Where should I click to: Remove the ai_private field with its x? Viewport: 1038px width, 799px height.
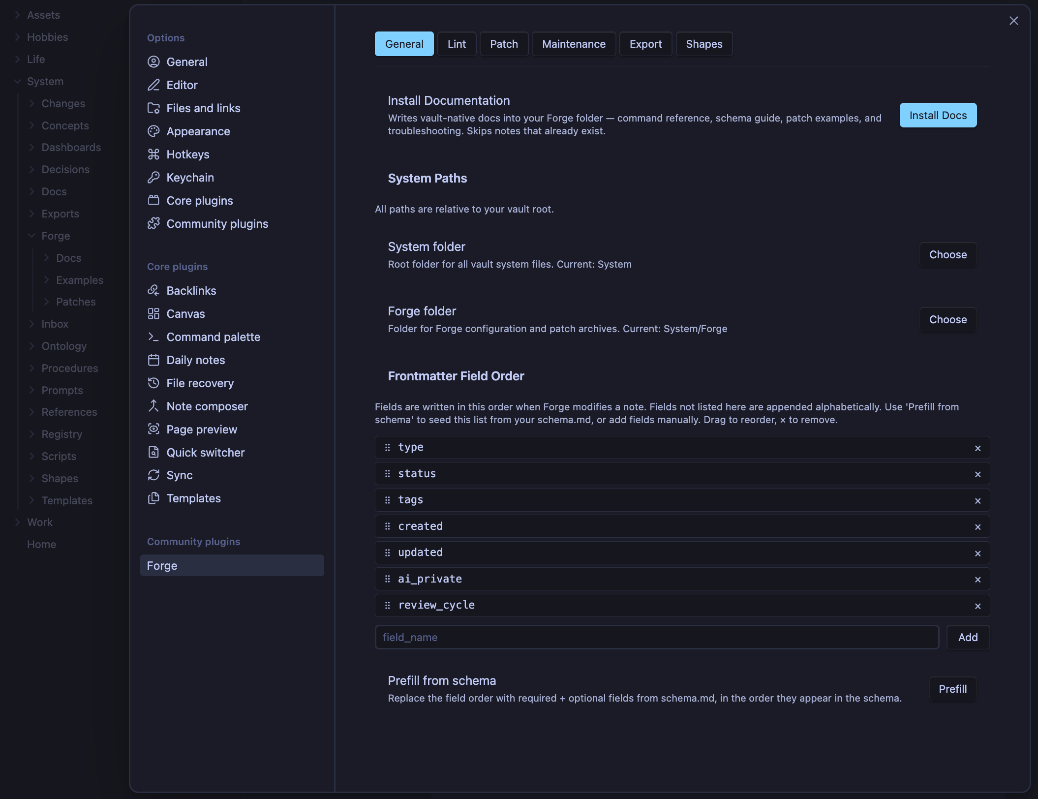(977, 580)
